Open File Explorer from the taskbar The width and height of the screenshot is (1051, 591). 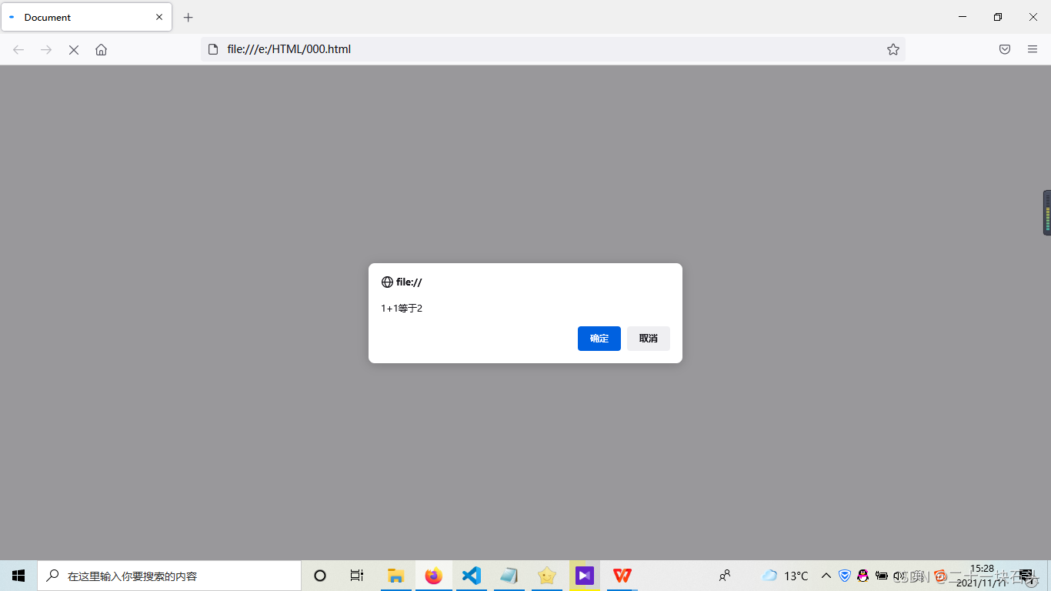tap(396, 576)
